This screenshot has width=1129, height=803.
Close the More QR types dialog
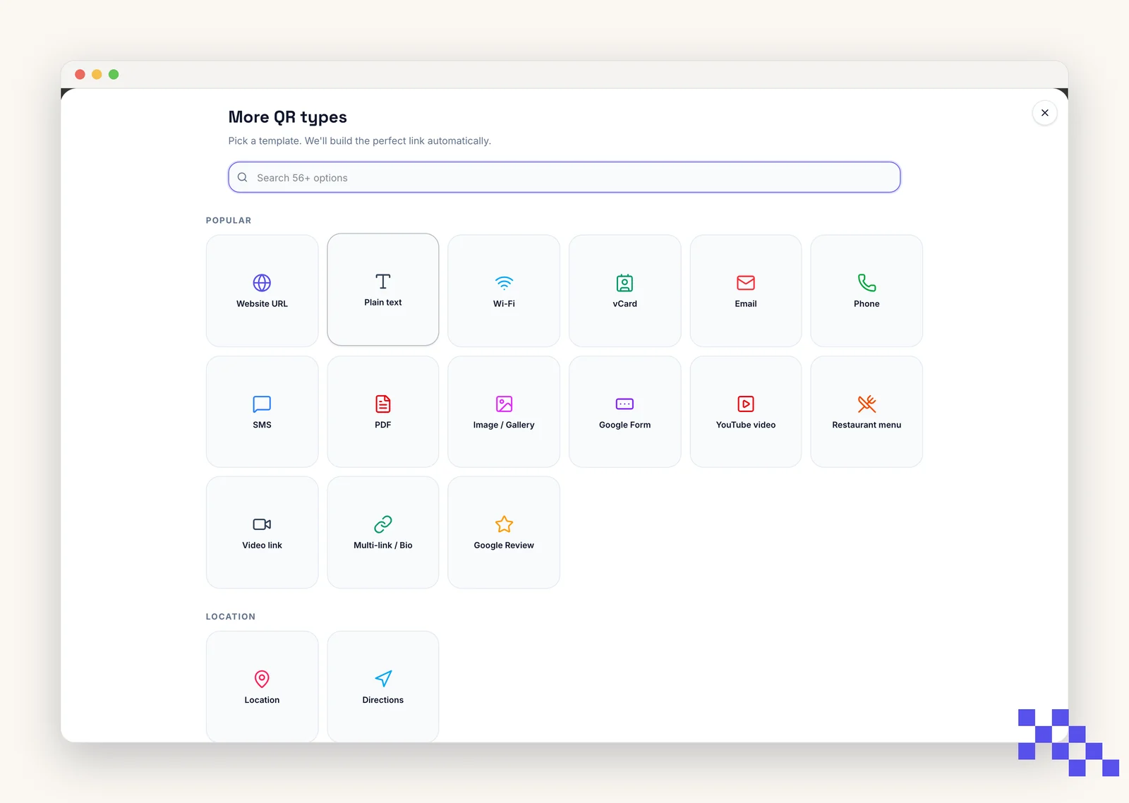click(x=1045, y=113)
